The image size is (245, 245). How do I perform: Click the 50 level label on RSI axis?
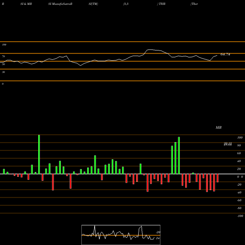click(x=3, y=64)
